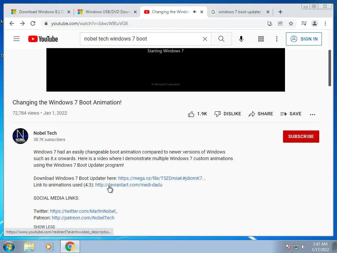Click the red SUBSCRIBE button
This screenshot has width=337, height=253.
pyautogui.click(x=301, y=136)
